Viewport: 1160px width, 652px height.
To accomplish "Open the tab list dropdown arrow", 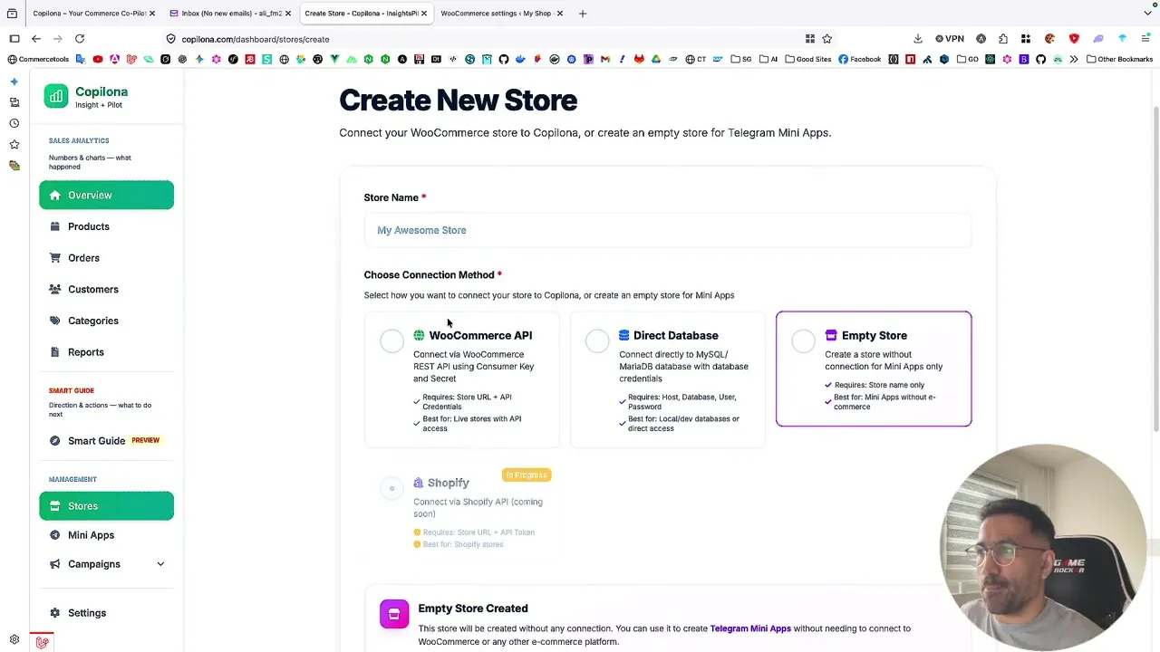I will (x=1147, y=14).
